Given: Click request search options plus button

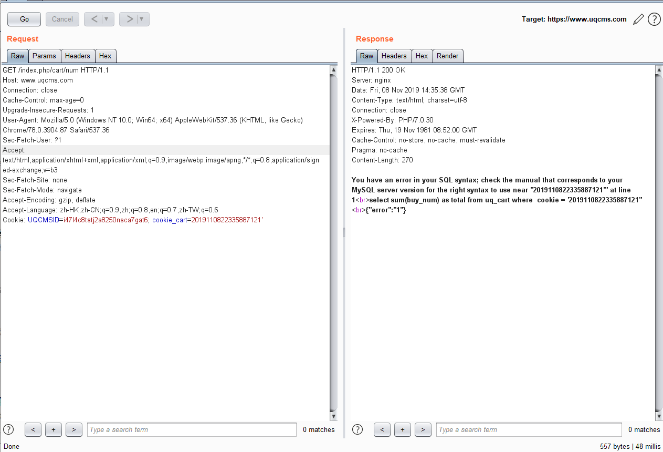Looking at the screenshot, I should click(x=54, y=429).
